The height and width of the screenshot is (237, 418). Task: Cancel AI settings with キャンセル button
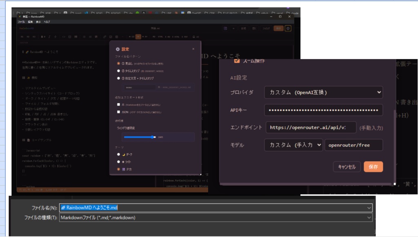pos(346,166)
